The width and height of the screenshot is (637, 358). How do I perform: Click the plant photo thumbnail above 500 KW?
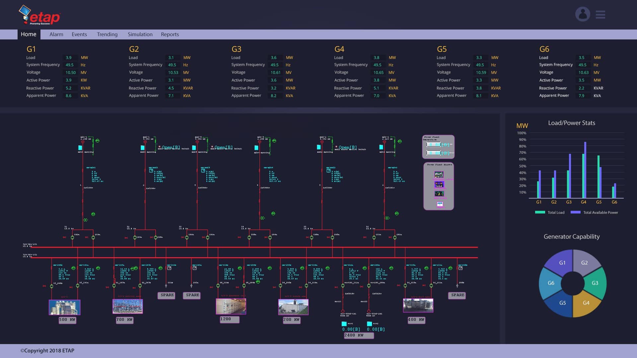click(x=64, y=307)
